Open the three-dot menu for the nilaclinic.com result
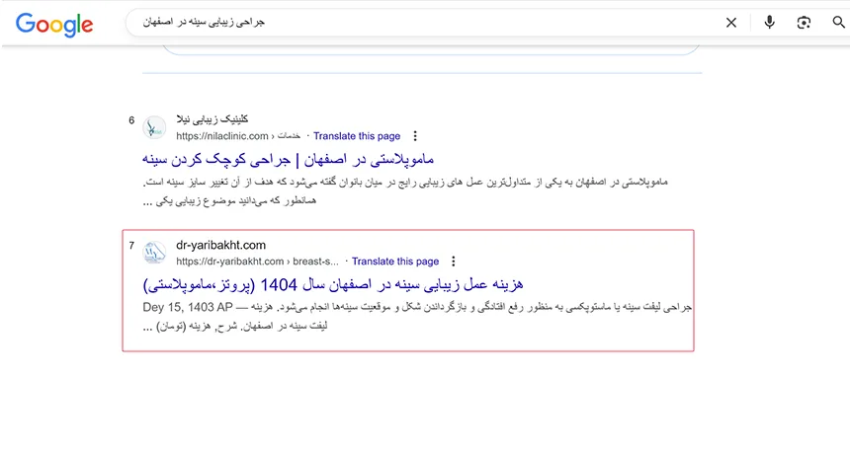Image resolution: width=850 pixels, height=452 pixels. coord(415,136)
